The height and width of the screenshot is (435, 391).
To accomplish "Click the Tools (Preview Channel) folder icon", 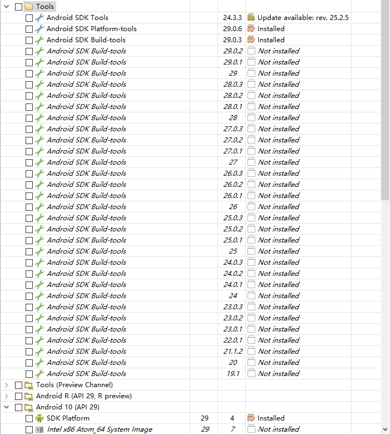I will tap(29, 385).
